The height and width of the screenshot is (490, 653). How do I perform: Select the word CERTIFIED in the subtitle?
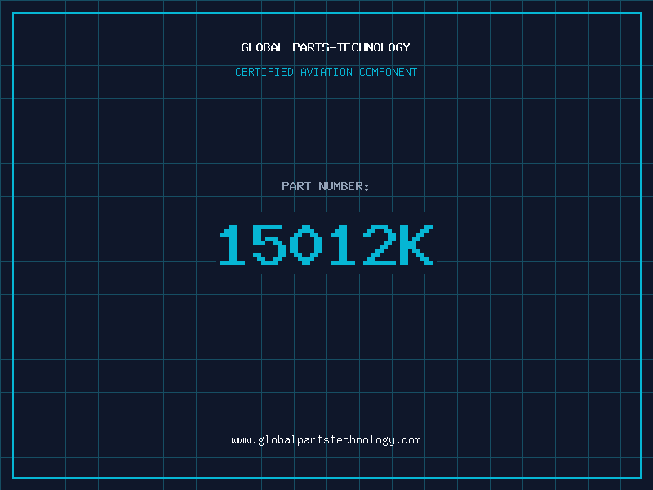tap(264, 72)
